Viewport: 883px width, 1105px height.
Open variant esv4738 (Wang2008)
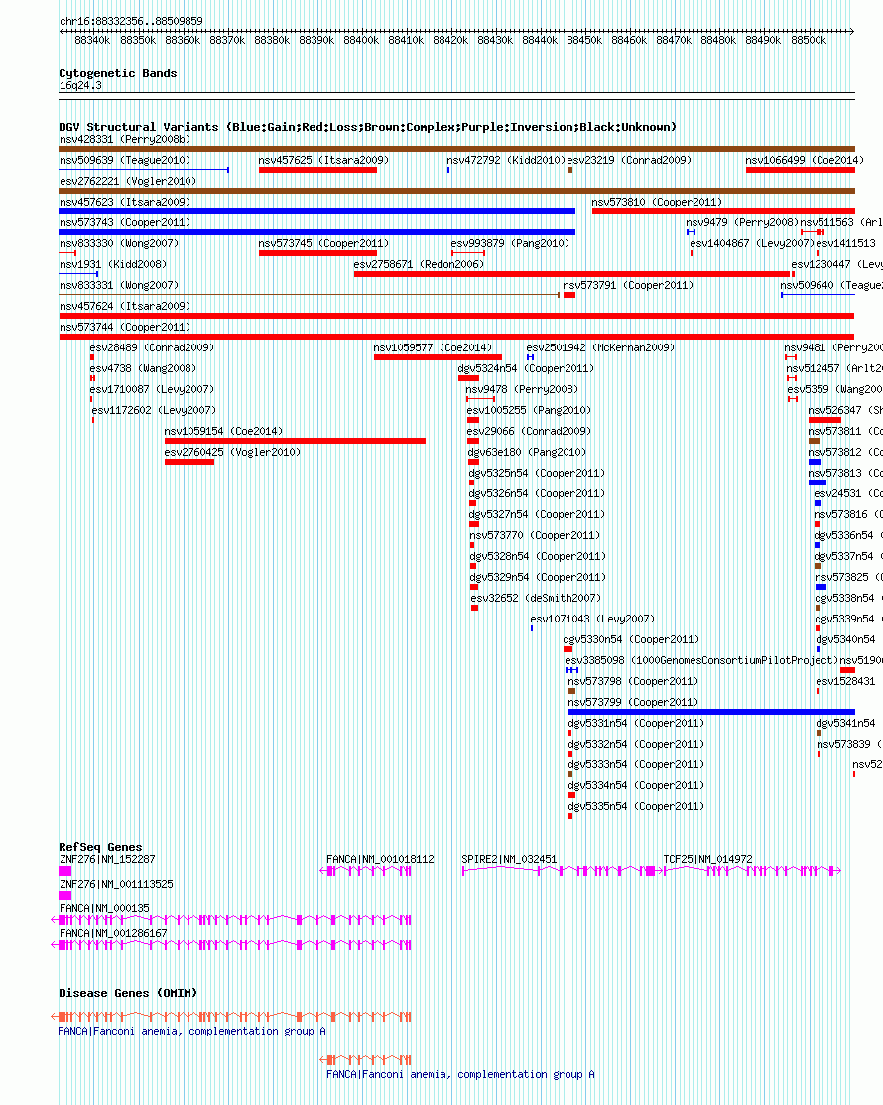click(143, 368)
